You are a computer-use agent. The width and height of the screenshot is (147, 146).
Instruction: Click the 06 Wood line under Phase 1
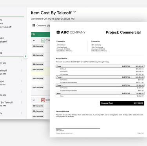100,69
